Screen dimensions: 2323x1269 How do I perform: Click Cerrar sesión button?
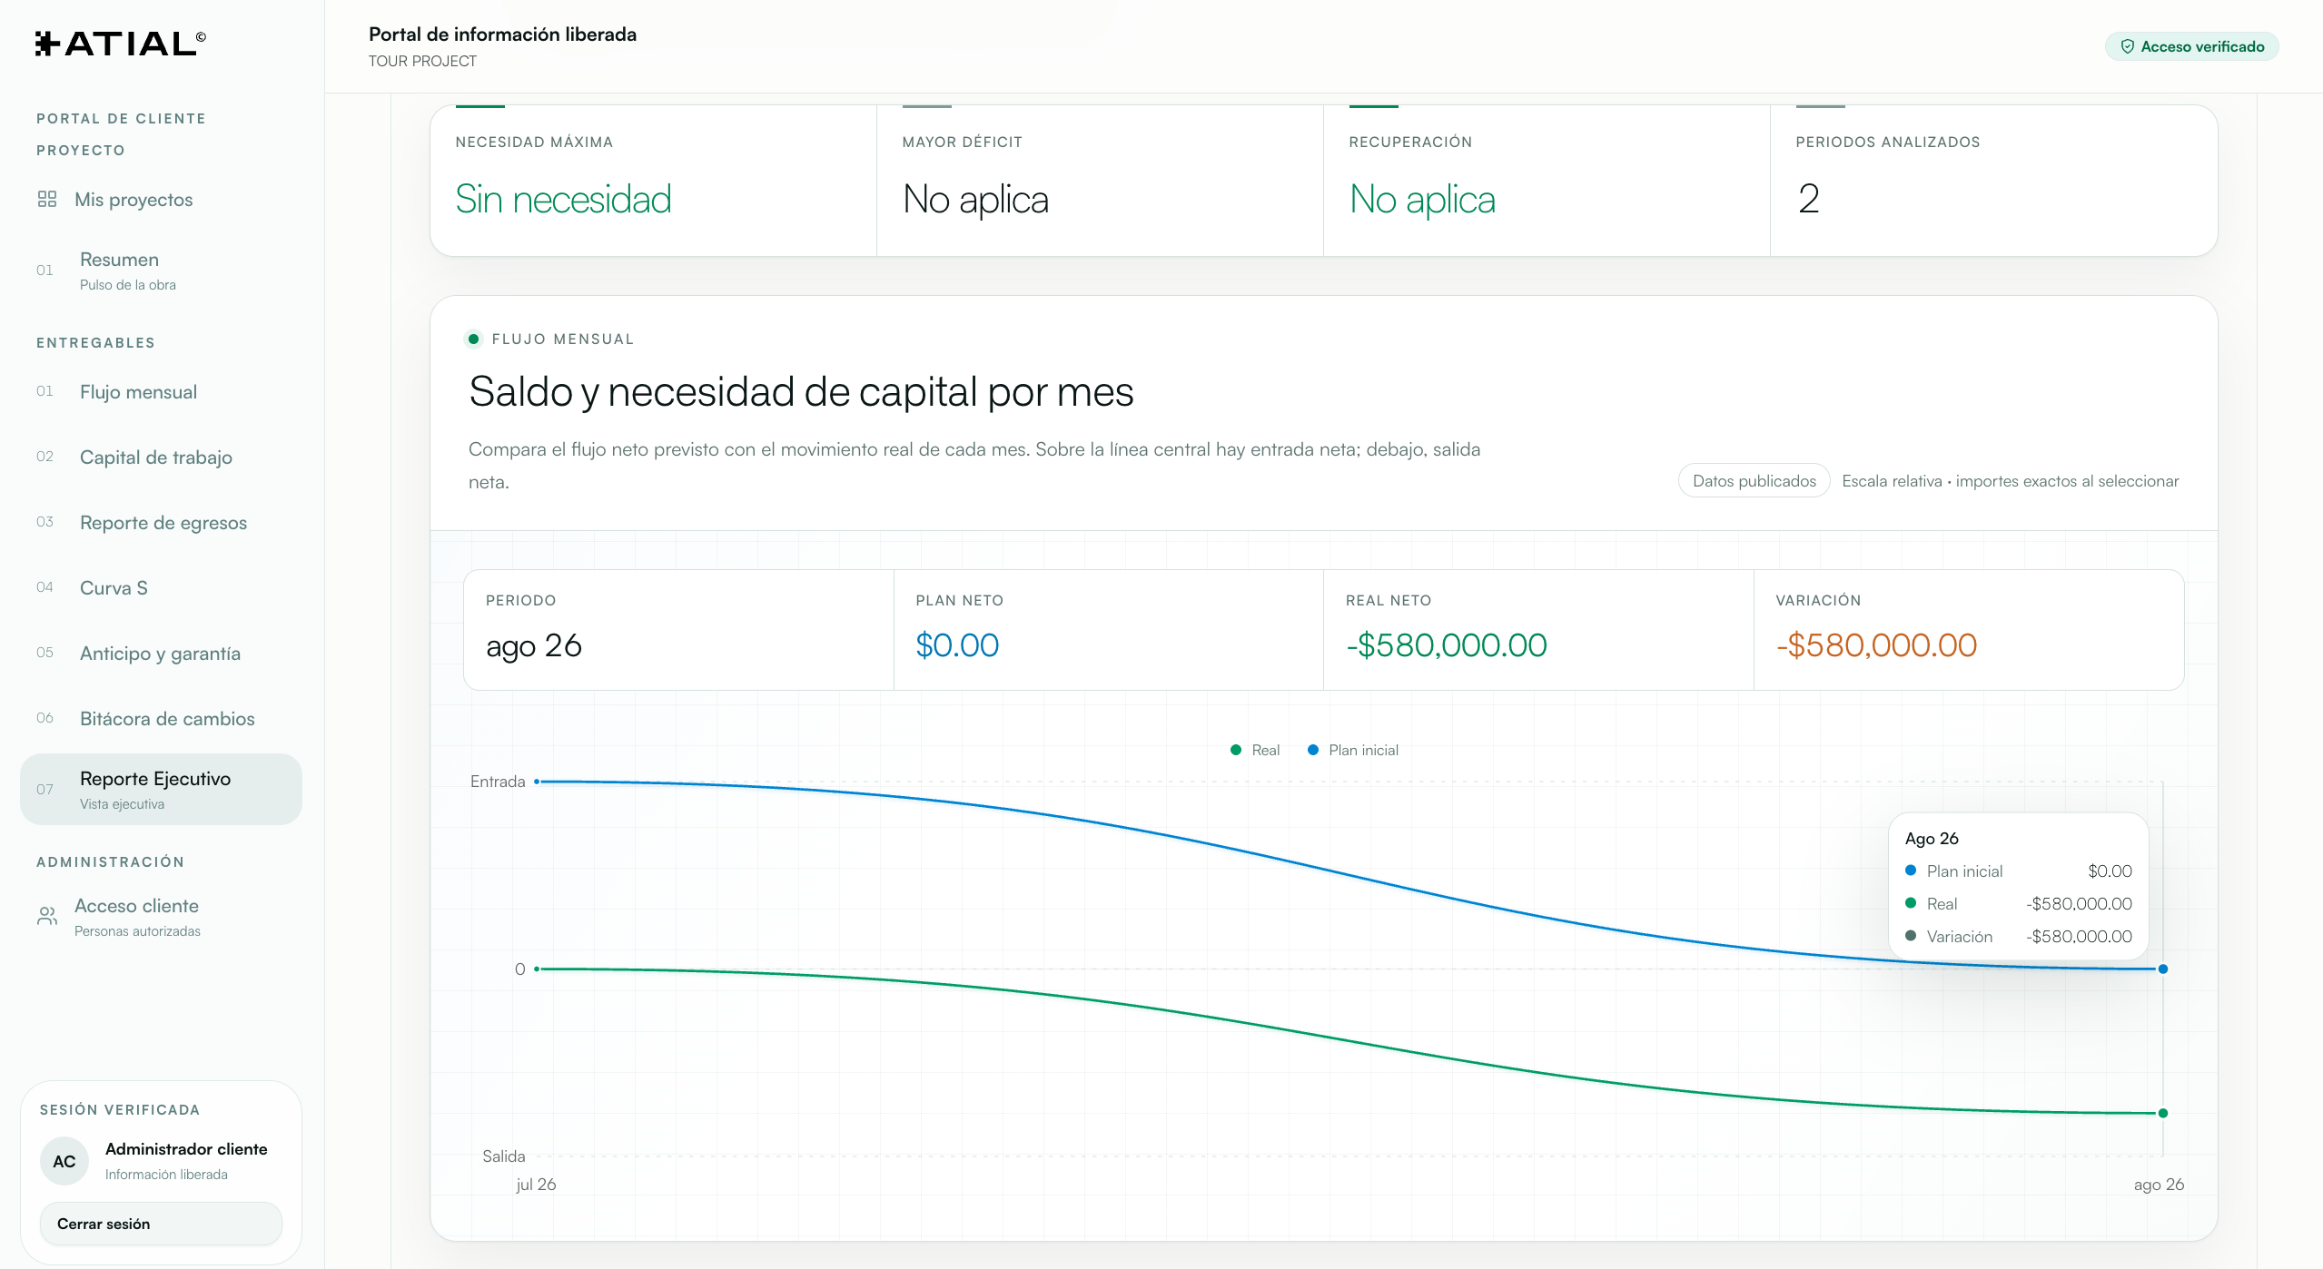point(161,1224)
